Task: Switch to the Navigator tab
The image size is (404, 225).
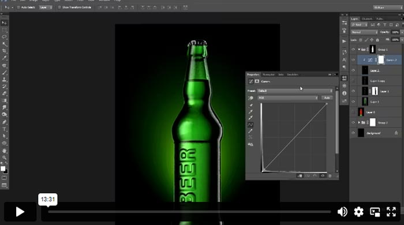Action: tap(269, 74)
